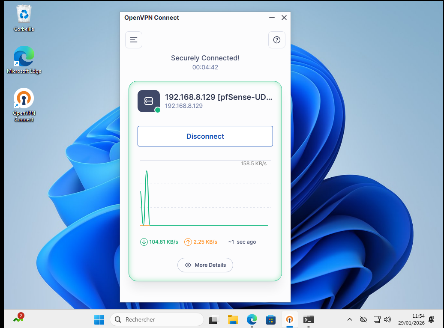Click the Rechercher search box

(x=157, y=319)
